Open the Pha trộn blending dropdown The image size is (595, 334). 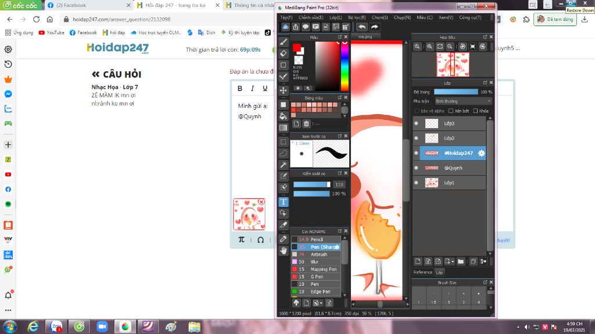(x=463, y=101)
